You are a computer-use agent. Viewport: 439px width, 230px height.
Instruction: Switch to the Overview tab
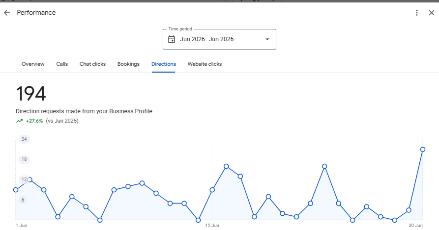click(x=33, y=64)
